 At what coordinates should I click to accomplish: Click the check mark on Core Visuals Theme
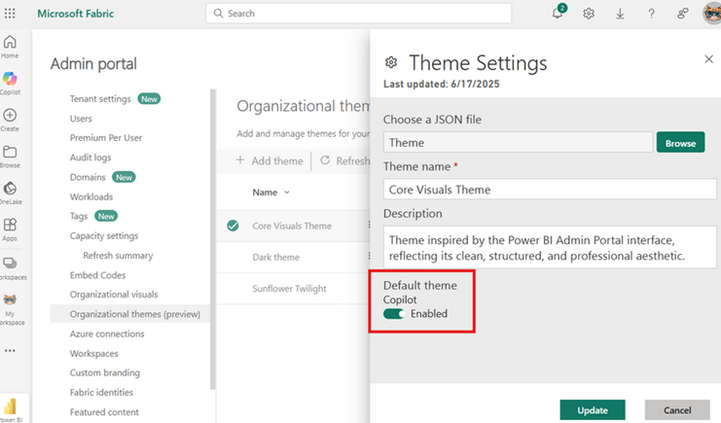[234, 226]
